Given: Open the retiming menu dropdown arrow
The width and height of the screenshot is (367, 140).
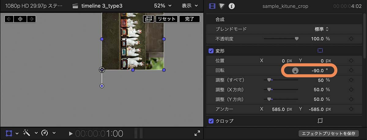Looking at the screenshot, I should 54,133.
